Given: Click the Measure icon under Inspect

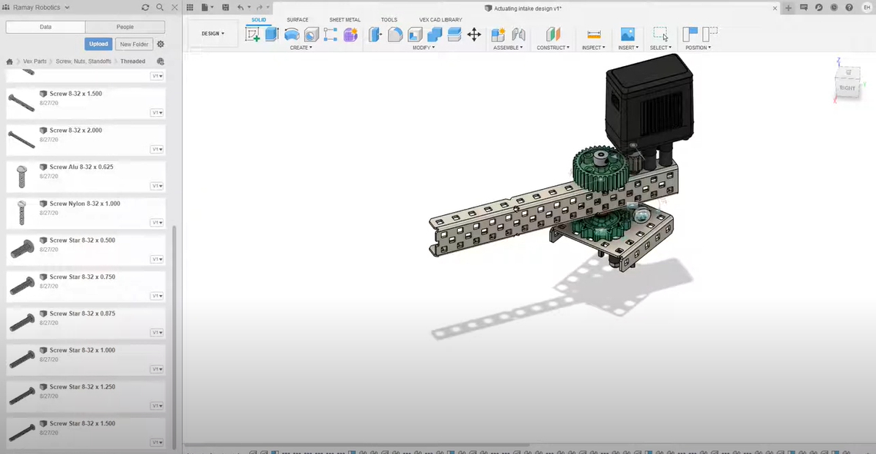Looking at the screenshot, I should (x=593, y=35).
